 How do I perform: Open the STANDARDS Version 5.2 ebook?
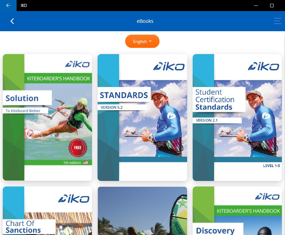click(142, 117)
